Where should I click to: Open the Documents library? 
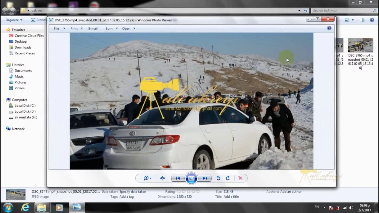[x=23, y=71]
